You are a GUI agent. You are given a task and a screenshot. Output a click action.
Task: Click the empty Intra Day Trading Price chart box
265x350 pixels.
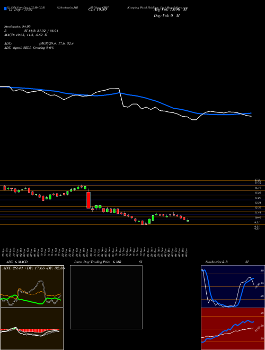point(106,297)
